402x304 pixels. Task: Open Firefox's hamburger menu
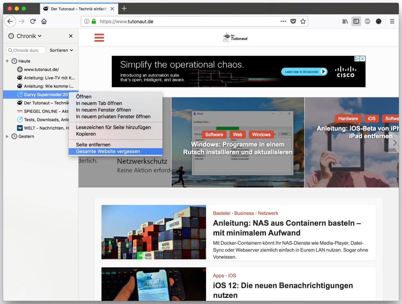(392, 21)
